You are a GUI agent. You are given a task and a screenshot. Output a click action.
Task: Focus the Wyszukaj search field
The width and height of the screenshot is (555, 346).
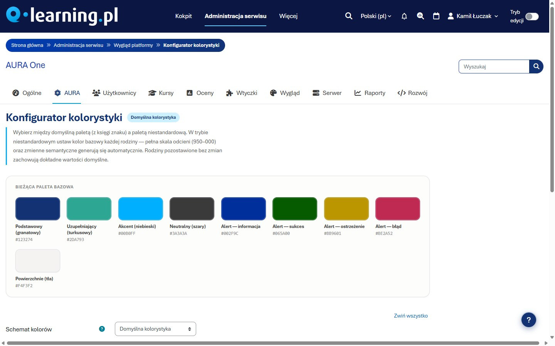[x=494, y=67]
